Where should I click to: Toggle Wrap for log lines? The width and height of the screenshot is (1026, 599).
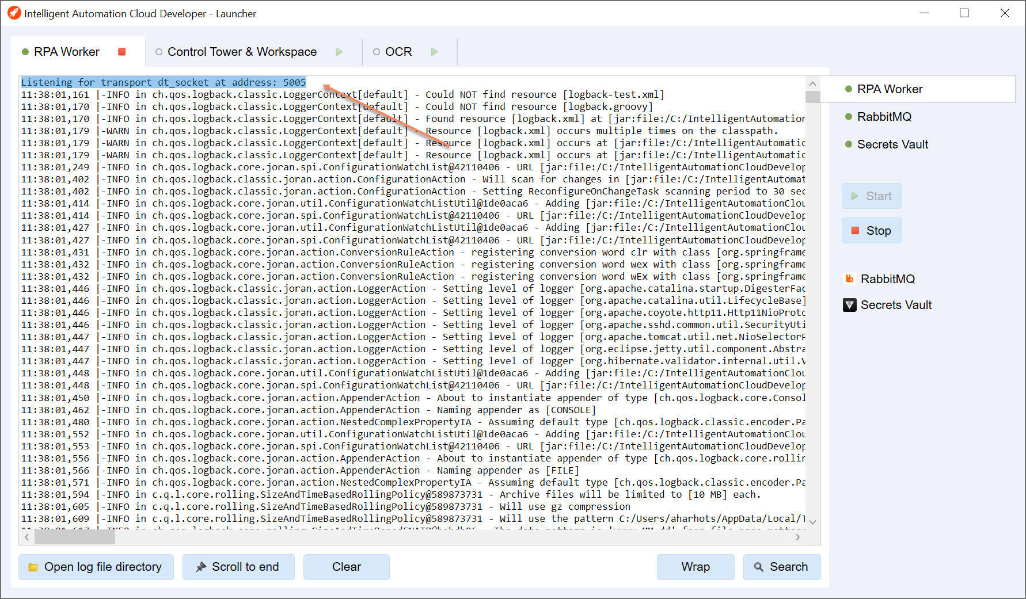tap(696, 567)
